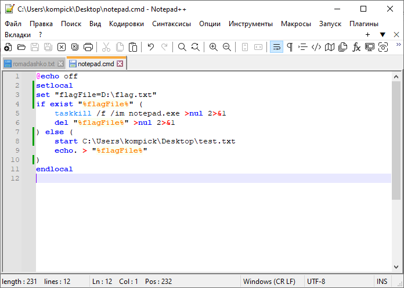404x288 pixels.
Task: Click 'Windows (CR LF)' in the status bar
Action: tap(269, 281)
